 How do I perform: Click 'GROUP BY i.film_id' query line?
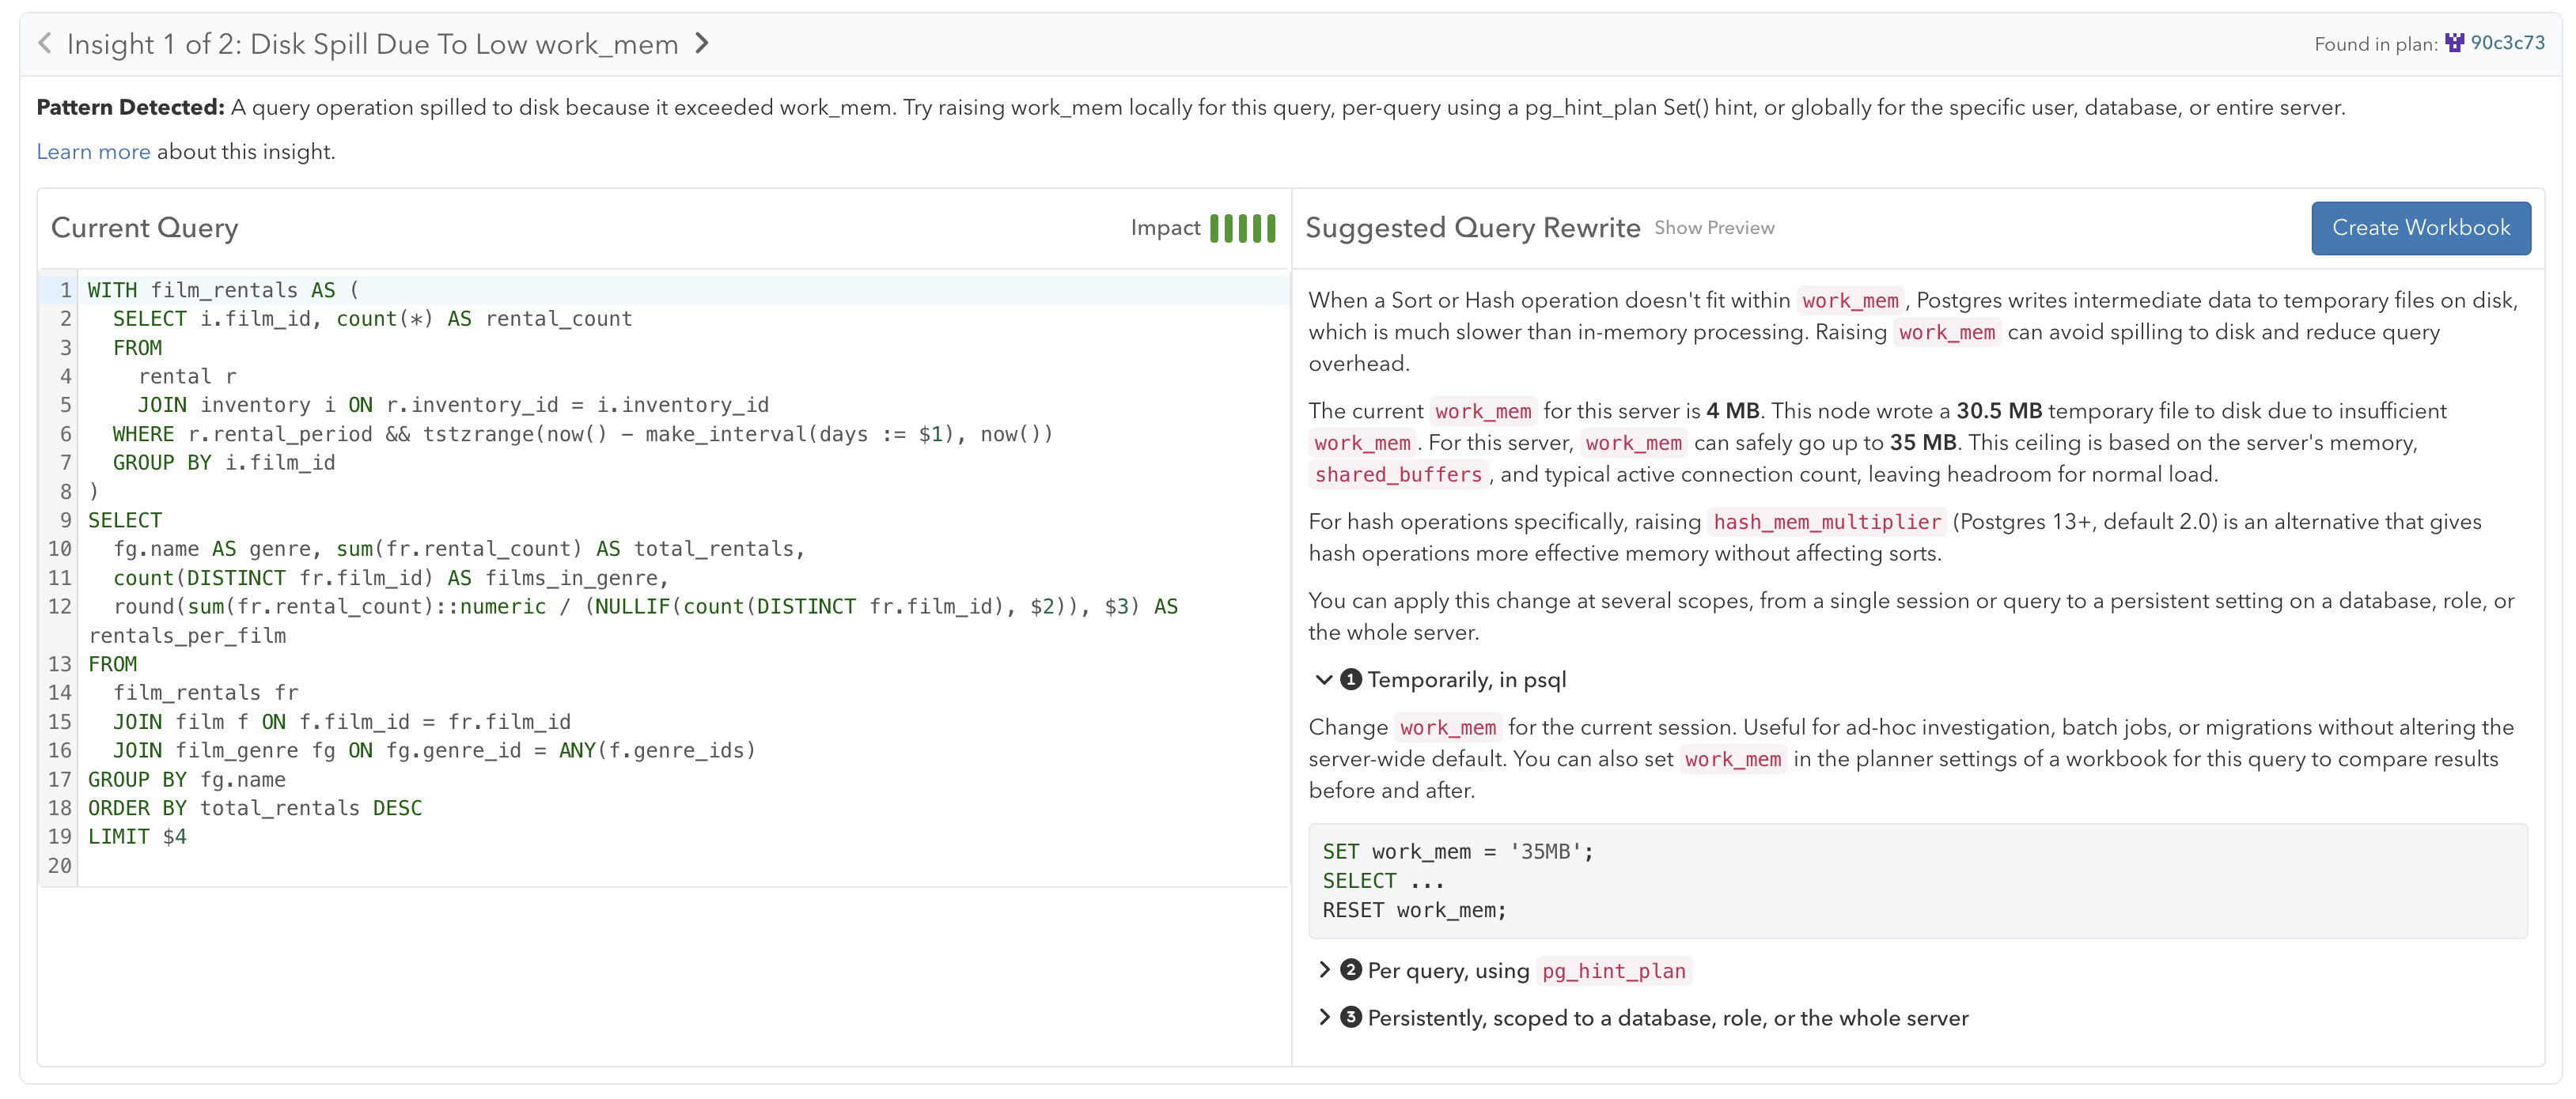224,463
